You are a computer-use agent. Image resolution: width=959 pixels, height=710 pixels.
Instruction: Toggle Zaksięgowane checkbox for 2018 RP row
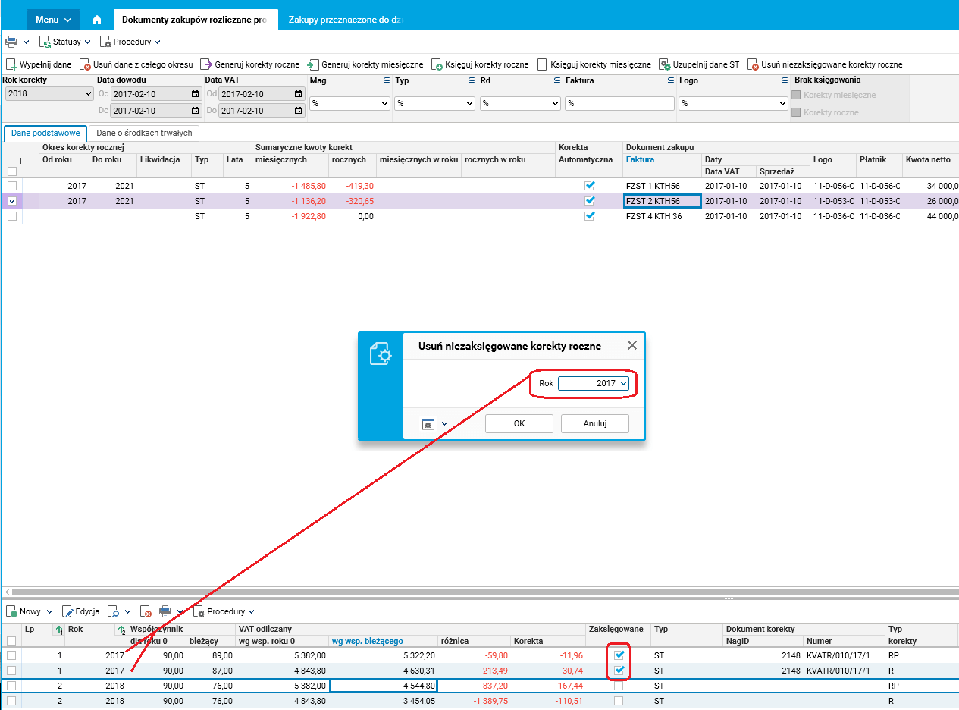pos(619,686)
